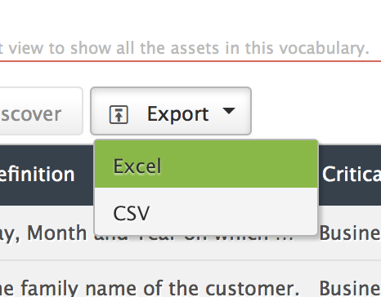The width and height of the screenshot is (381, 297).
Task: Select 'family name of the customer' definition
Action: click(148, 289)
